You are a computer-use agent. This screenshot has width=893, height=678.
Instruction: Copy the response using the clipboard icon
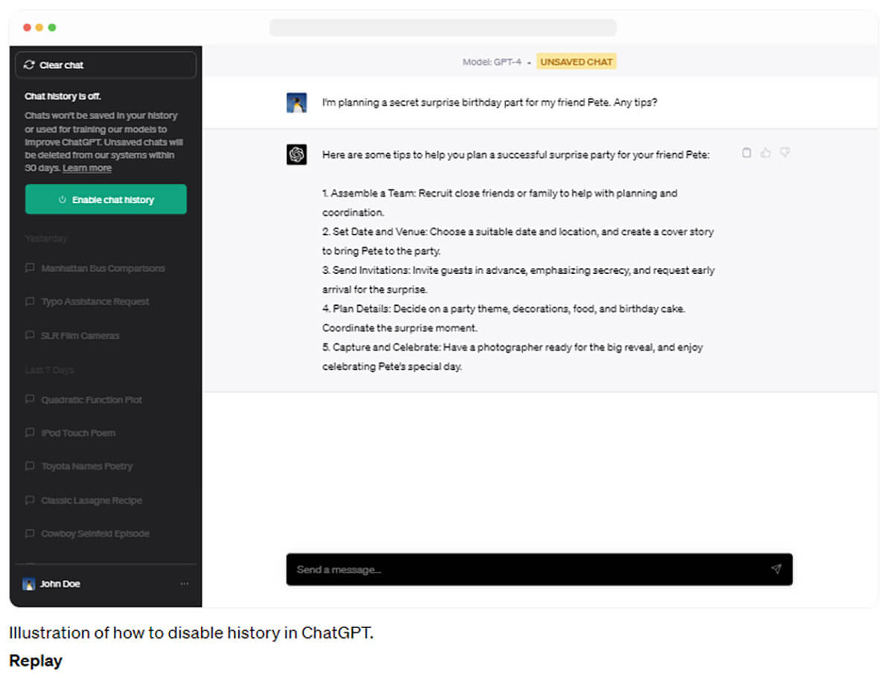pyautogui.click(x=746, y=153)
